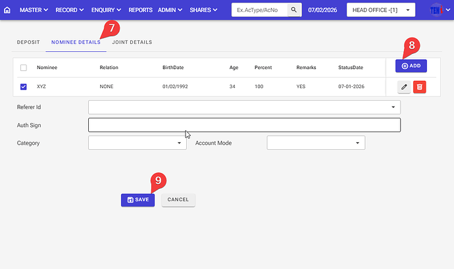The width and height of the screenshot is (454, 269).
Task: Click the search magnifier icon
Action: click(x=295, y=11)
